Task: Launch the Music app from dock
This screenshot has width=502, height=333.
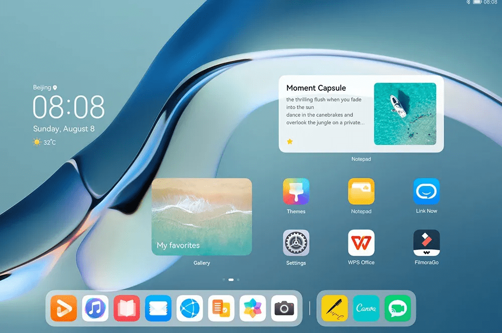Action: tap(95, 308)
